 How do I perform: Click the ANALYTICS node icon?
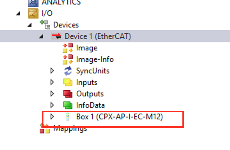tap(33, 3)
